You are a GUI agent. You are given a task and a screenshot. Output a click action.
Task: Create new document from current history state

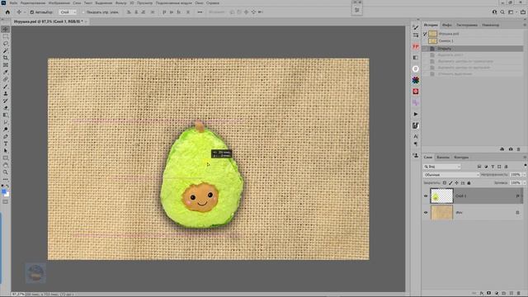pos(502,149)
